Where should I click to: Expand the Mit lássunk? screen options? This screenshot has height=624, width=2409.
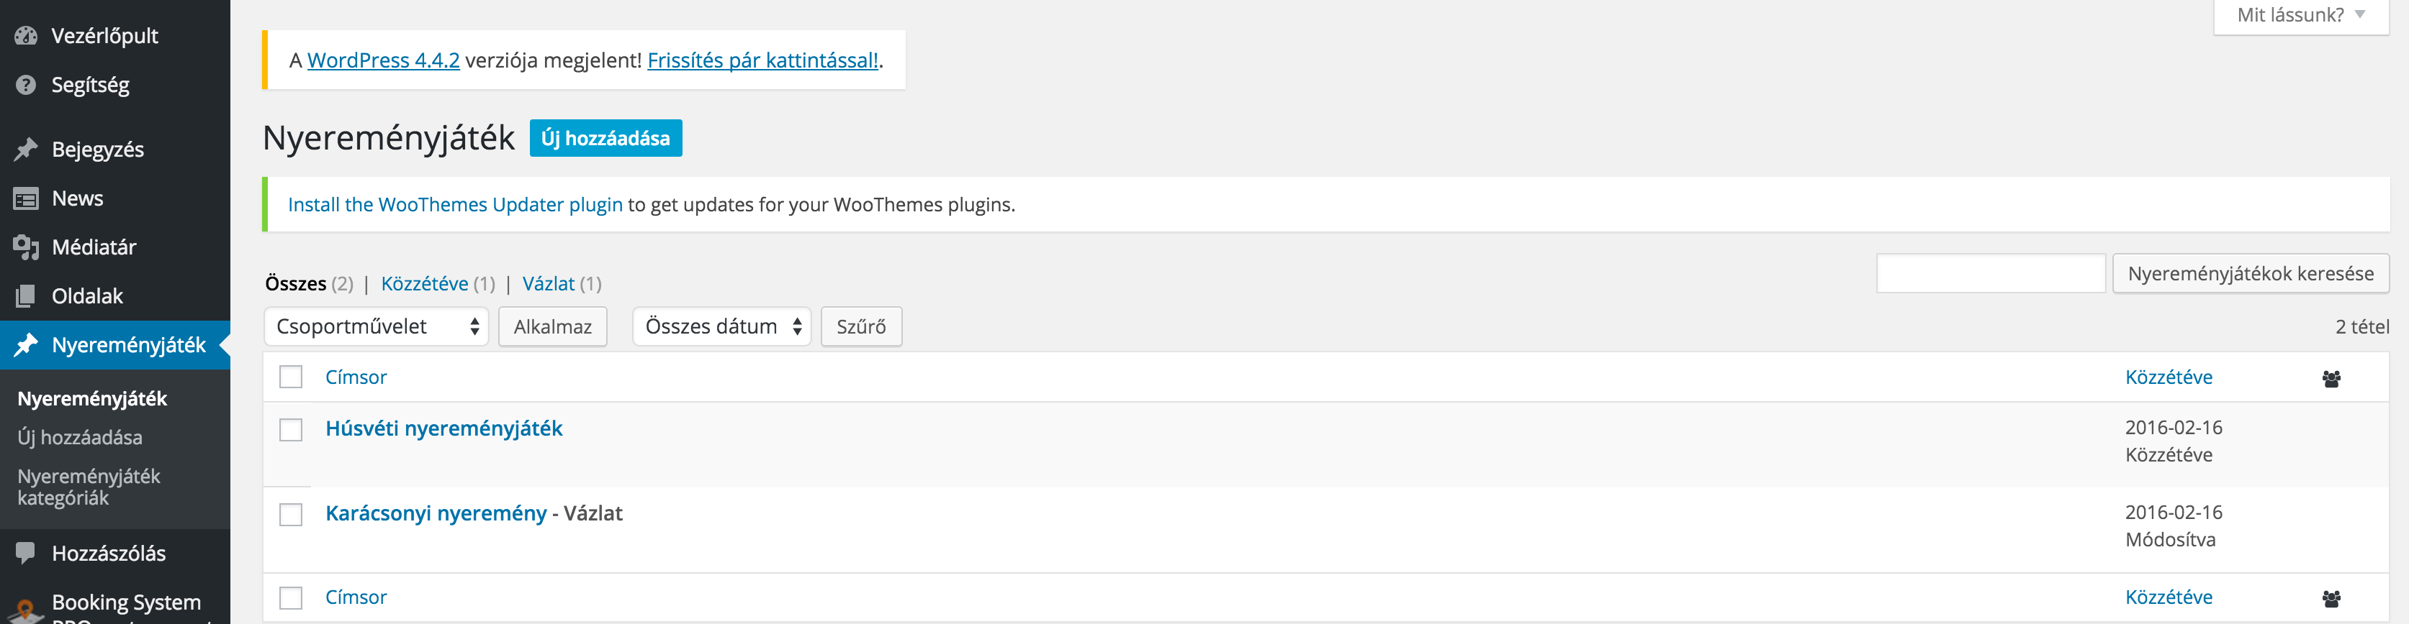(x=2300, y=15)
